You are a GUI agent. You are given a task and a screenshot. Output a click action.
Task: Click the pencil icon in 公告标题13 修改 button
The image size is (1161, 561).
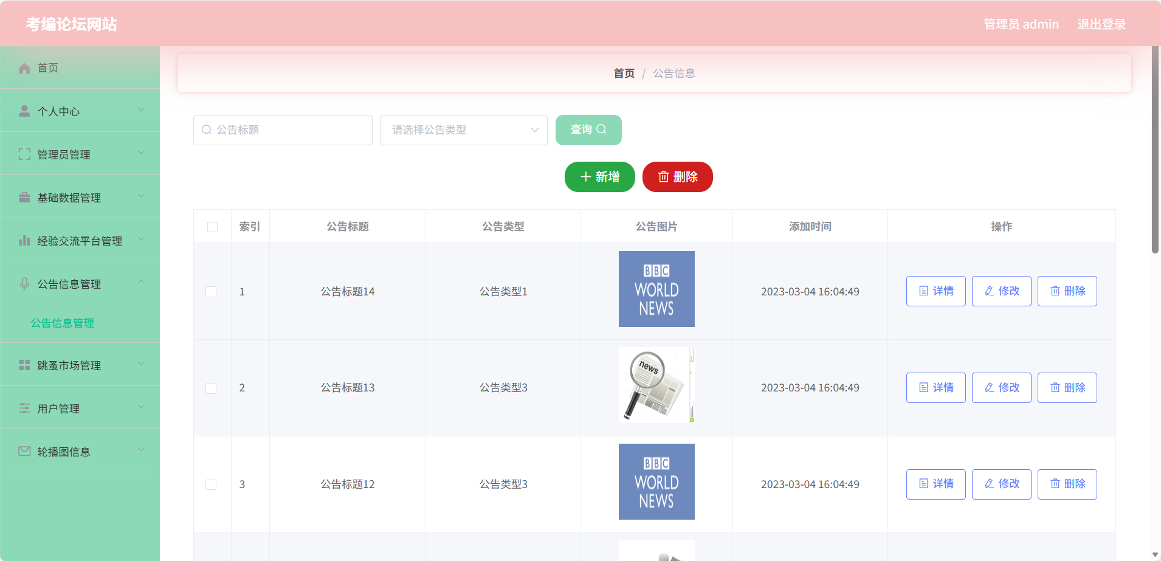[x=990, y=388]
